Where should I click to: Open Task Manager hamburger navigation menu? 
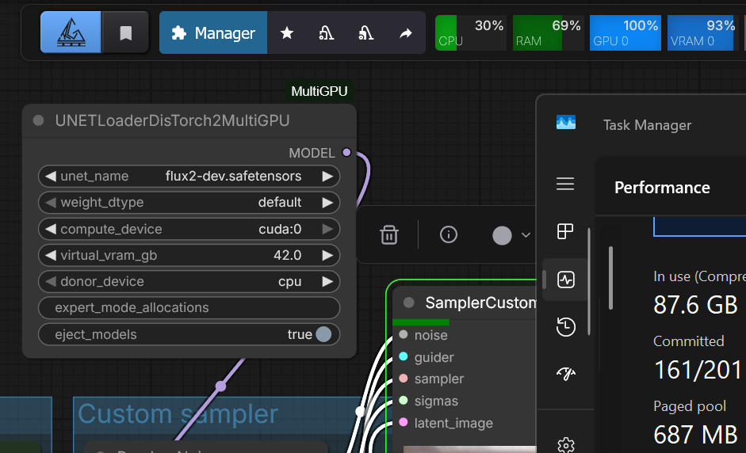[565, 184]
